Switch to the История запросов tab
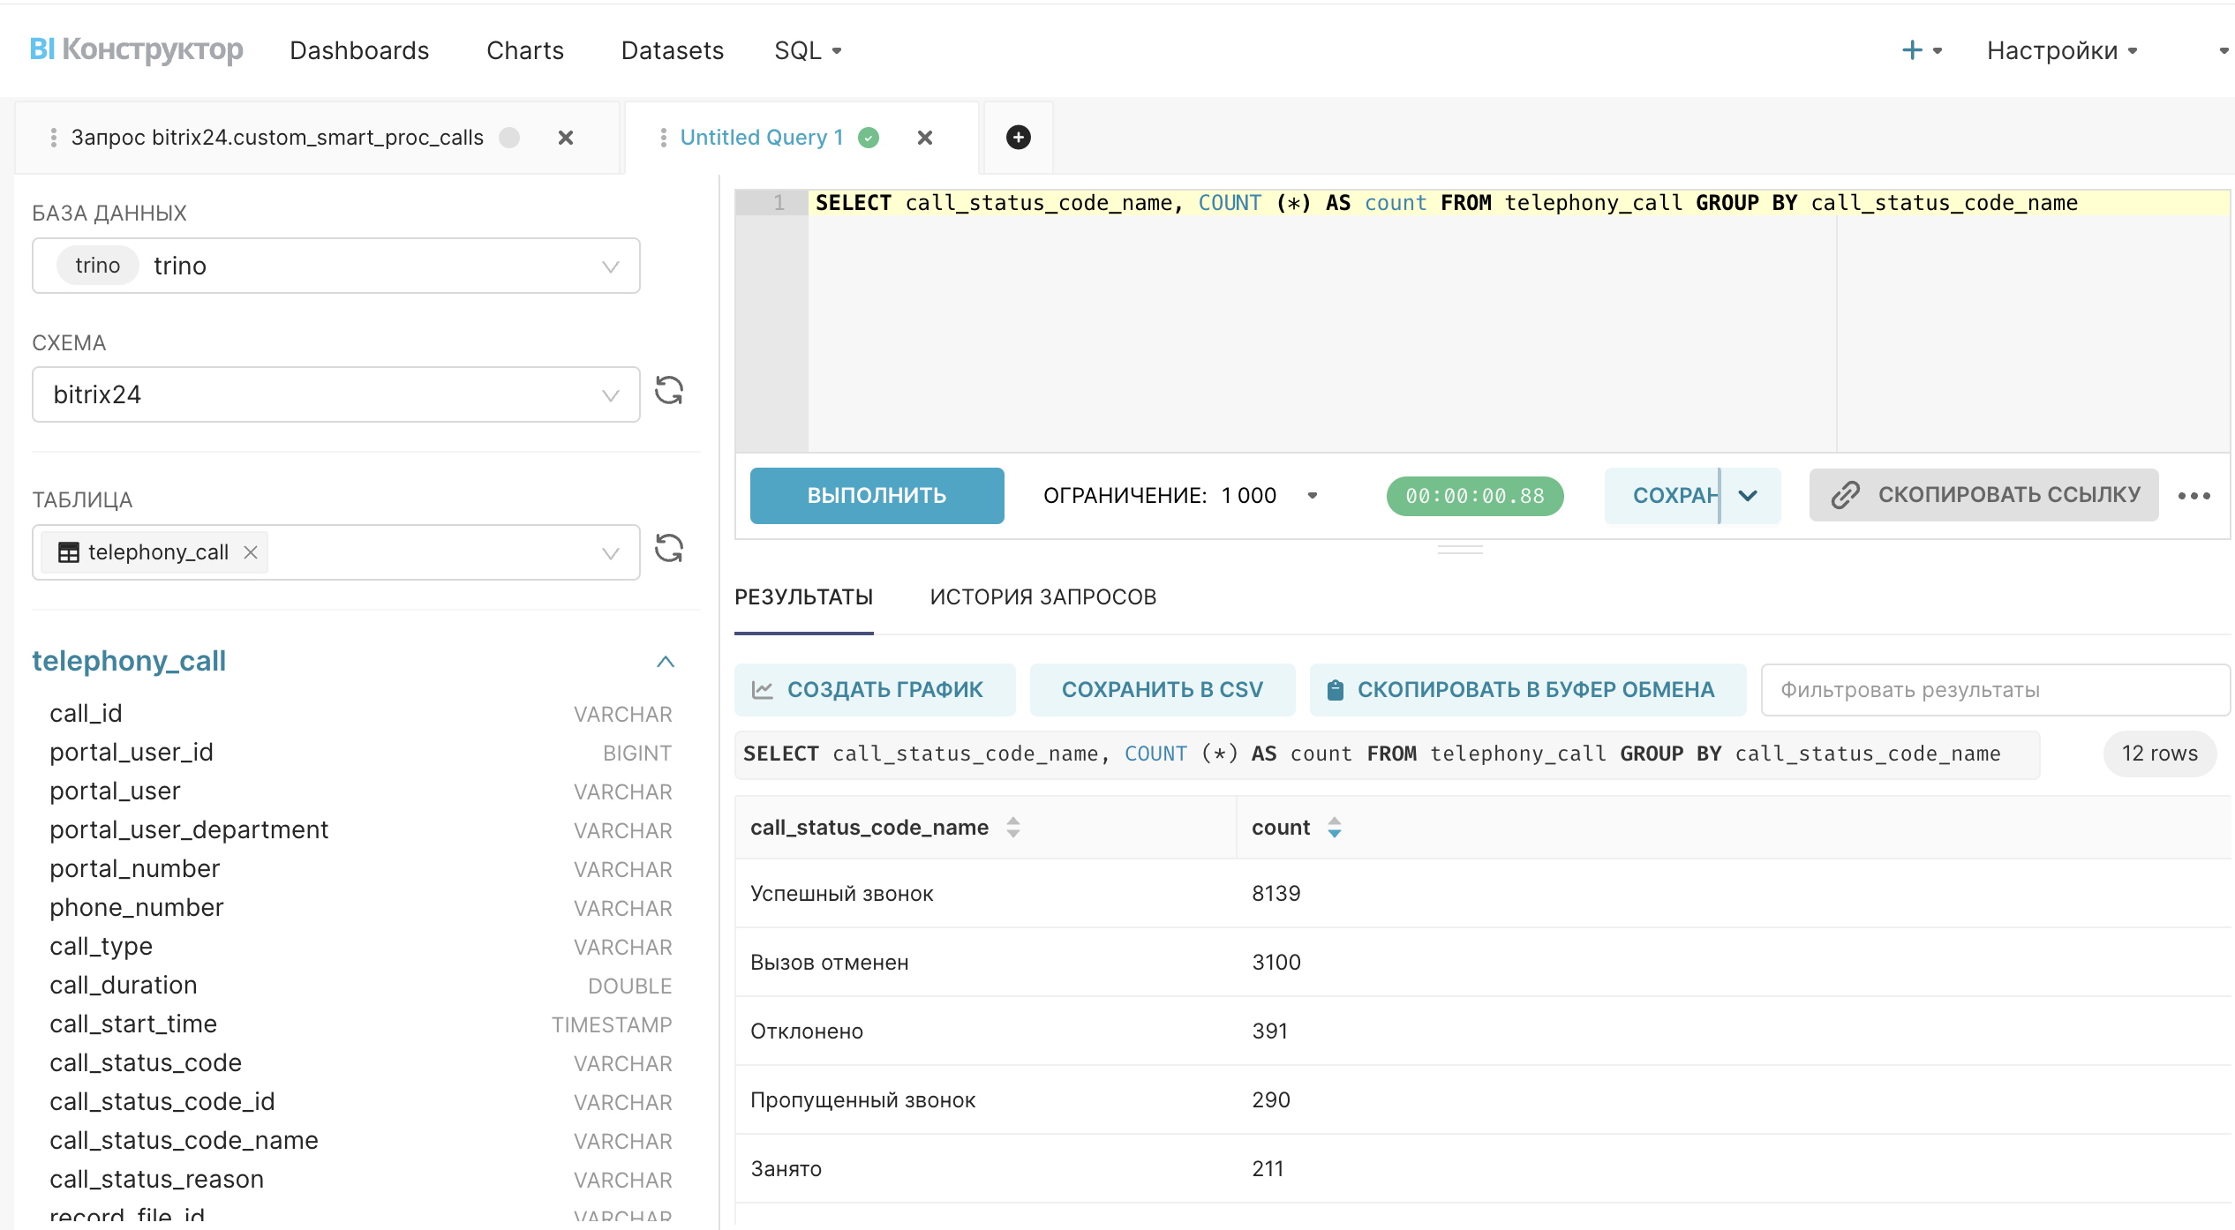 (1042, 597)
